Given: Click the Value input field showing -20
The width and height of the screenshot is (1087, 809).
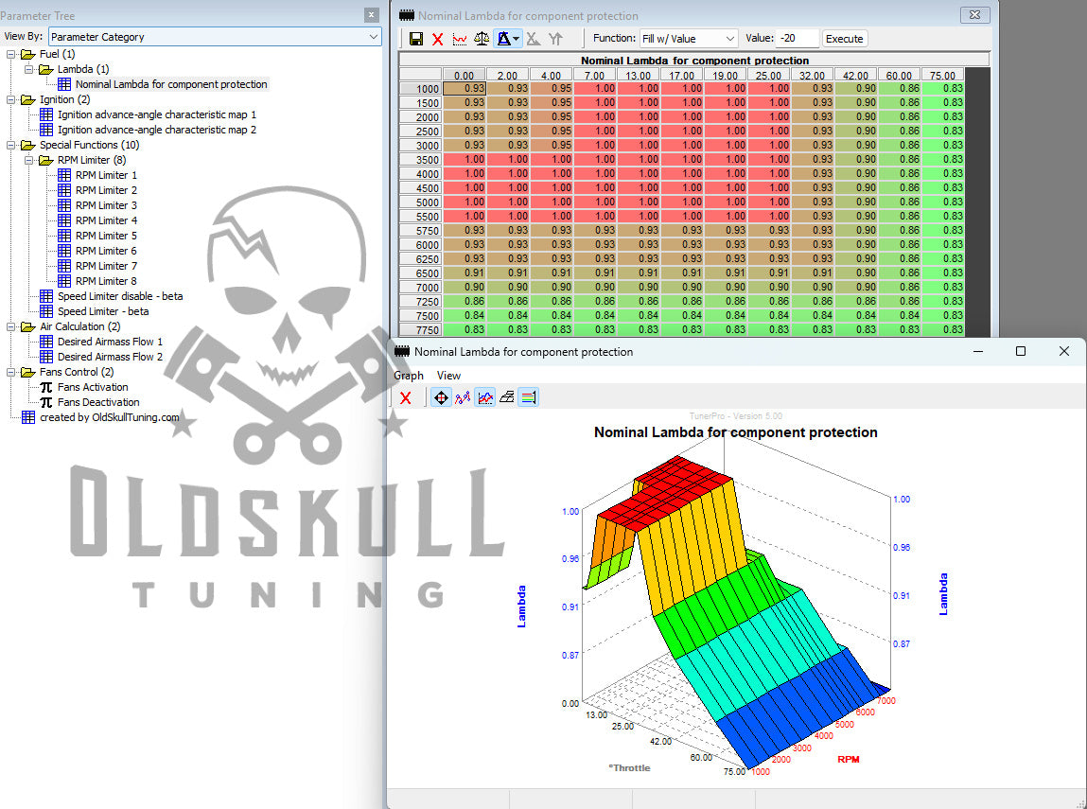Looking at the screenshot, I should coord(798,38).
